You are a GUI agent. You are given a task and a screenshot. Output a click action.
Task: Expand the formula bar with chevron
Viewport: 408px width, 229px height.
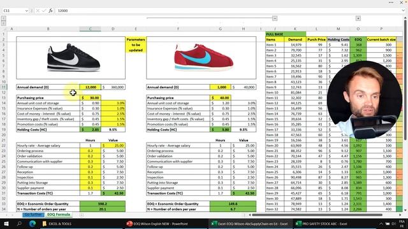[x=403, y=11]
